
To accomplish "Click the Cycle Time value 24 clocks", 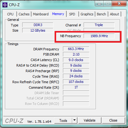I will (76, 76).
